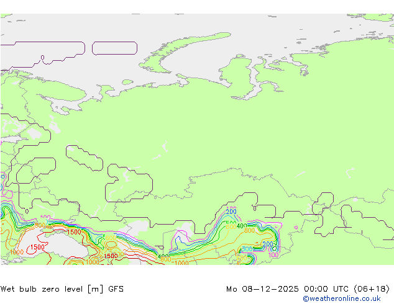
Task: Click the "GFS" model label in caption
Action: [x=116, y=289]
